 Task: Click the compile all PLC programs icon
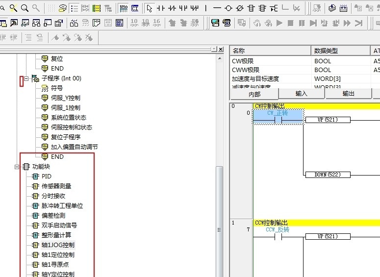coord(343,8)
